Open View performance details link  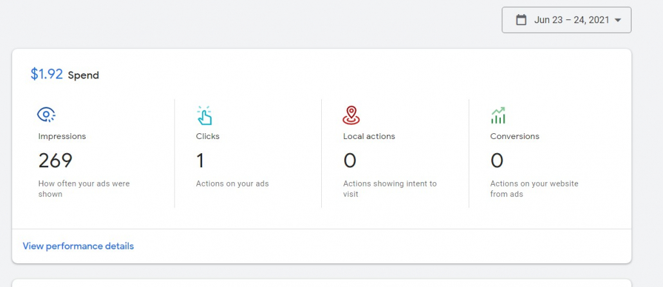pyautogui.click(x=79, y=246)
